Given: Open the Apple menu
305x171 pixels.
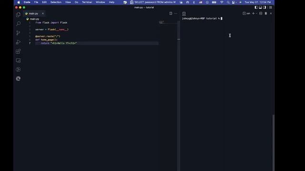Looking at the screenshot, I should click(x=19, y=2).
